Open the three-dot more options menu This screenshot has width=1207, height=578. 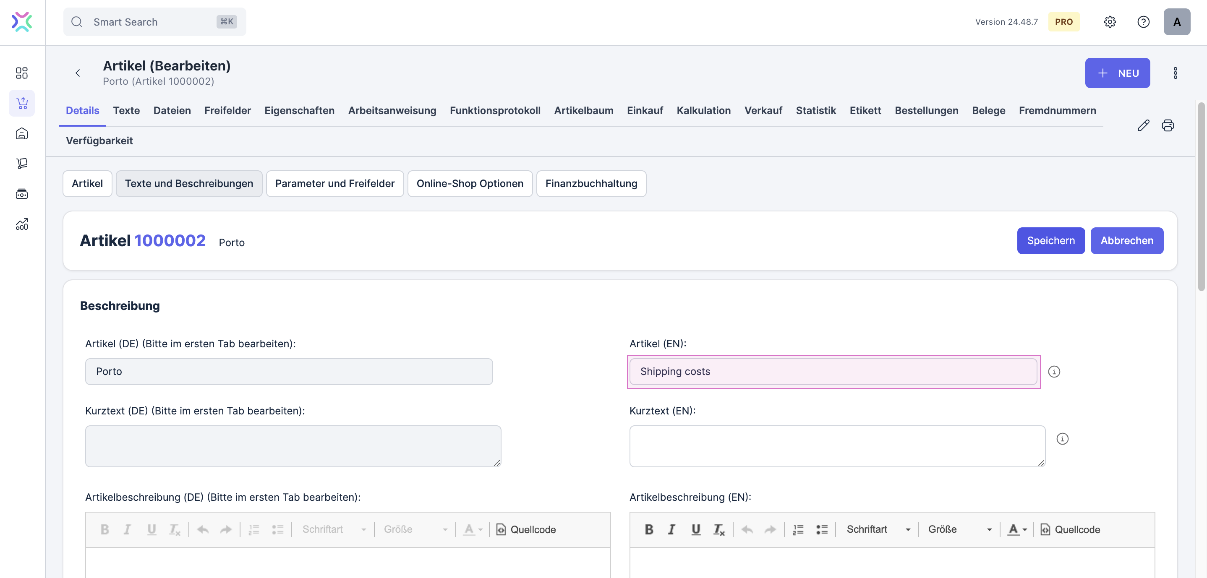(x=1175, y=73)
